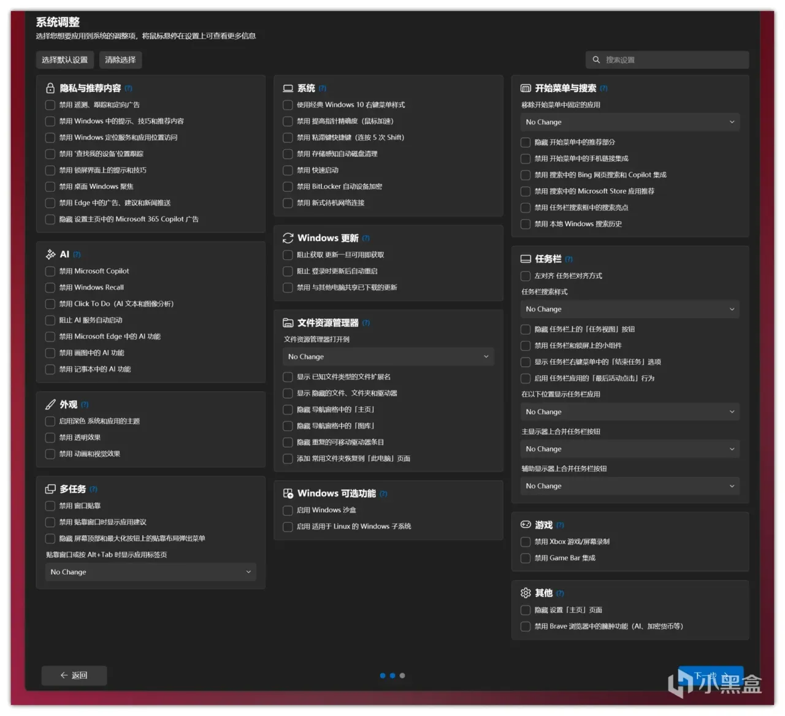
Task: Tick 禁用 Game Bar 集成
Action: [526, 558]
